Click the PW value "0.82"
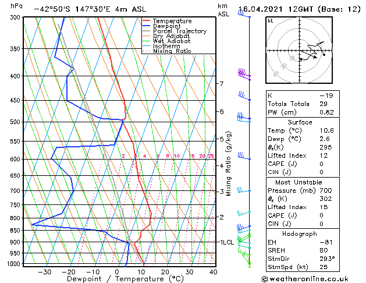Viewport: 366px width, 283px height. 326,112
